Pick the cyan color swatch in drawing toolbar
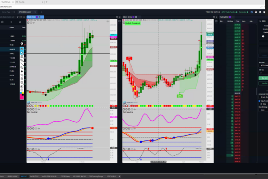 [x=21, y=93]
